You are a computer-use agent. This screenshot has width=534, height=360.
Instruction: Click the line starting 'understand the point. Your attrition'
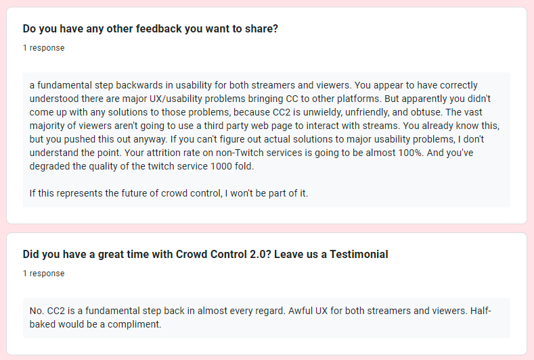click(x=251, y=153)
